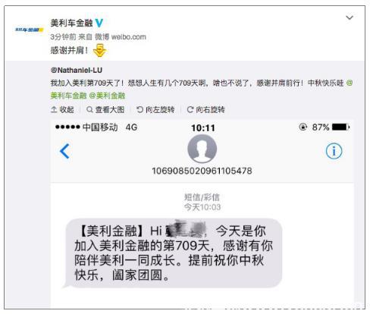370x314 pixels.
Task: Click the green @美利金融 mention
Action: point(107,96)
